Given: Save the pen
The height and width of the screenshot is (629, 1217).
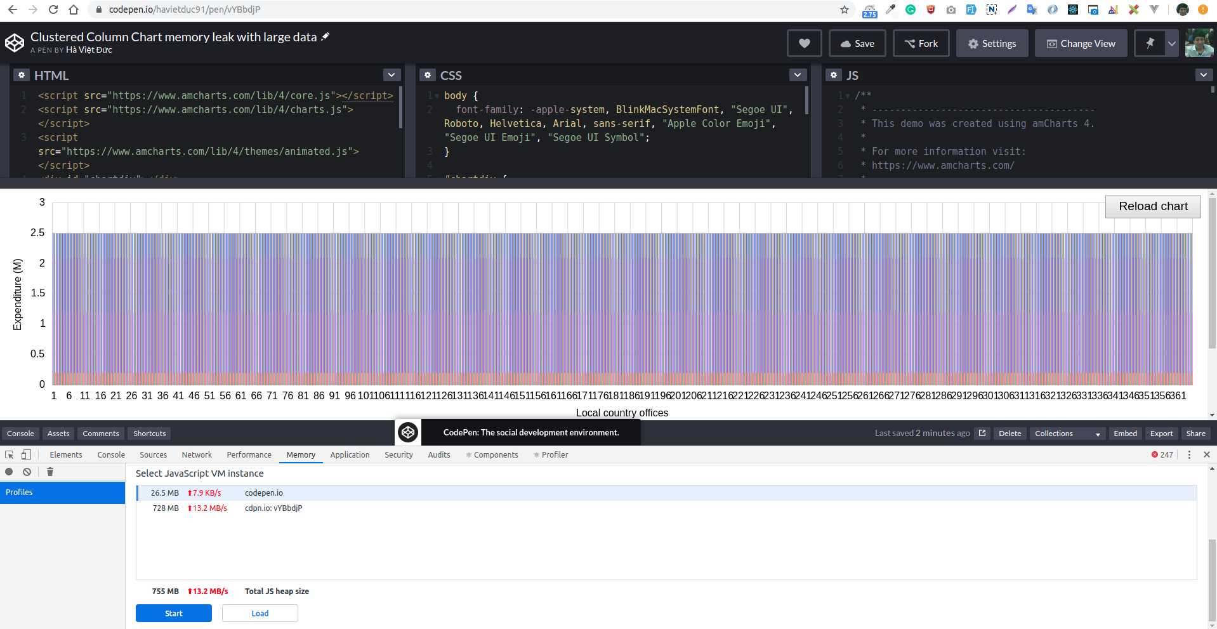Looking at the screenshot, I should 857,43.
